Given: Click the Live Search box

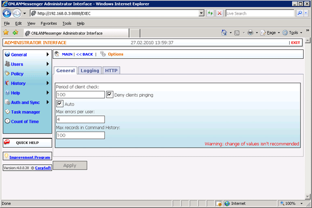Looking at the screenshot, I should (259, 14).
